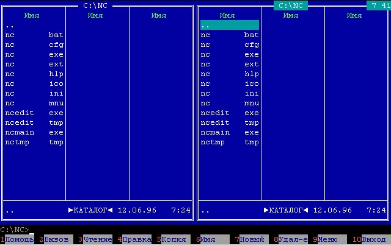391x246 pixels.
Task: Click the 8 Удал-е function key button
Action: point(291,239)
